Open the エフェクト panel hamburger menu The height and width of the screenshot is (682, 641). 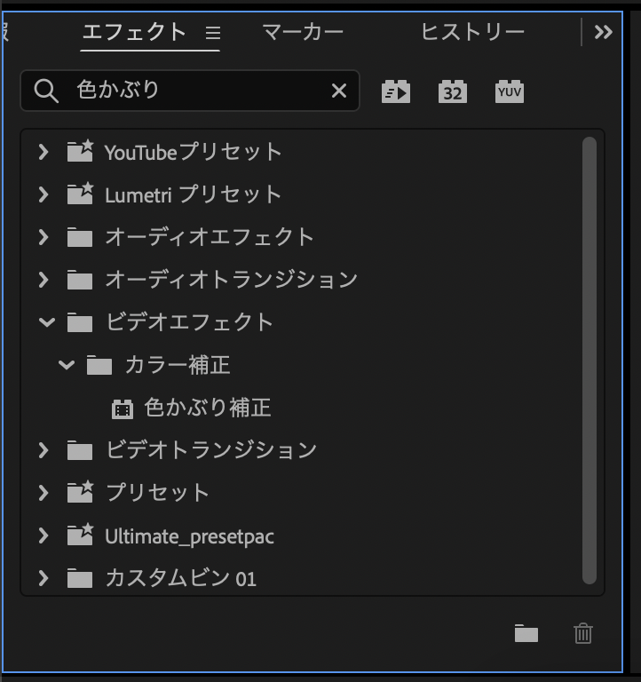coord(212,33)
